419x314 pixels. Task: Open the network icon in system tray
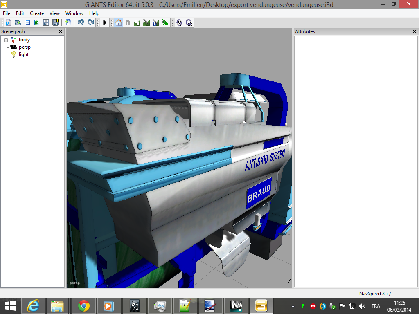(352, 306)
